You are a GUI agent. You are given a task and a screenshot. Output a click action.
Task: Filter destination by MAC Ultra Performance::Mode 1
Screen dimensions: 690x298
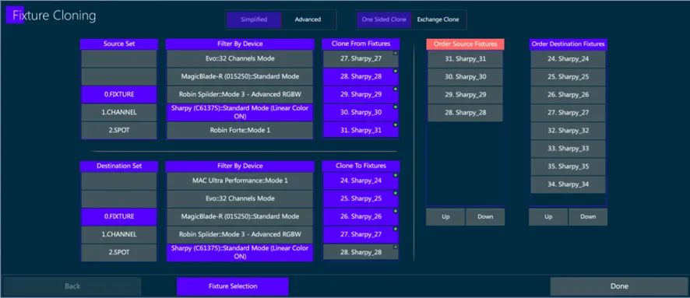pos(240,181)
